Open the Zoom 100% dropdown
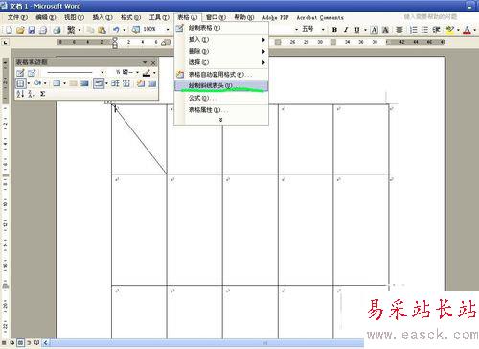479x349 pixels. [168, 30]
